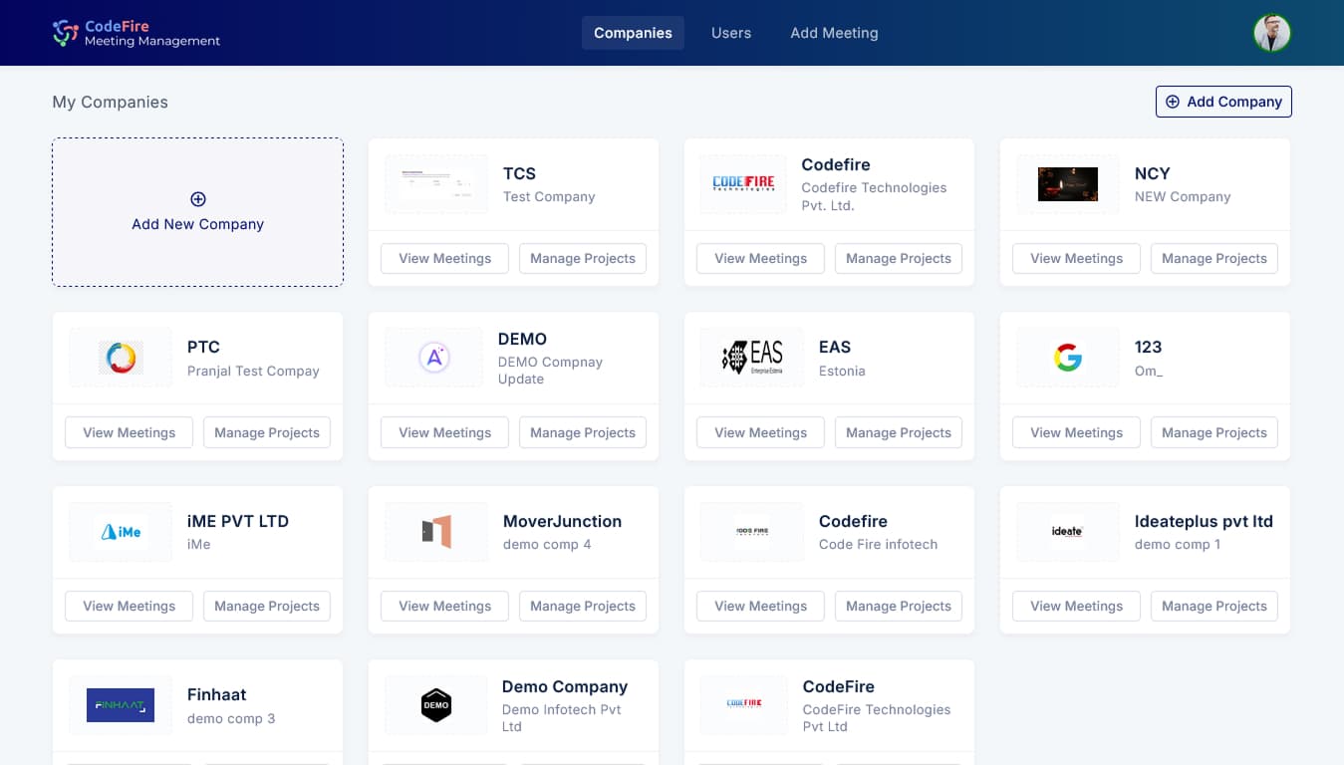Viewport: 1344px width, 765px height.
Task: Go to the Add Meeting tab
Action: [834, 33]
